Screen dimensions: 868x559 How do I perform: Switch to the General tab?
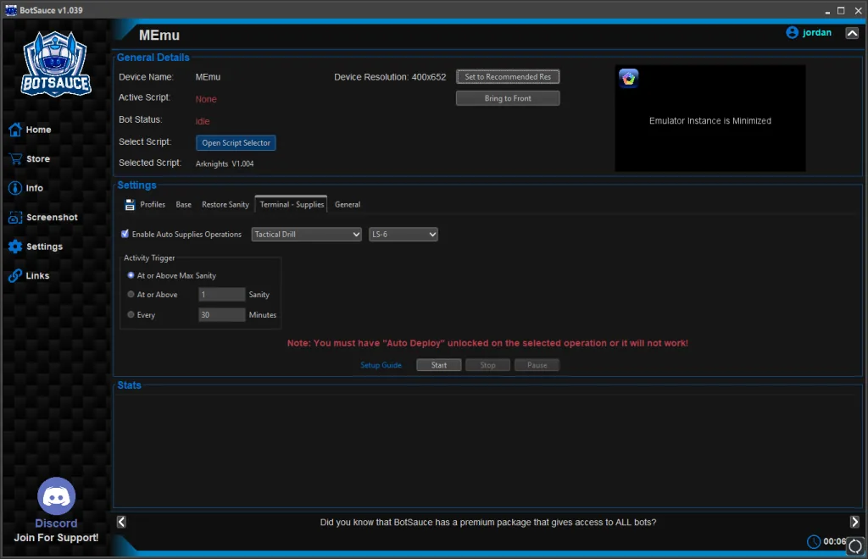tap(347, 205)
